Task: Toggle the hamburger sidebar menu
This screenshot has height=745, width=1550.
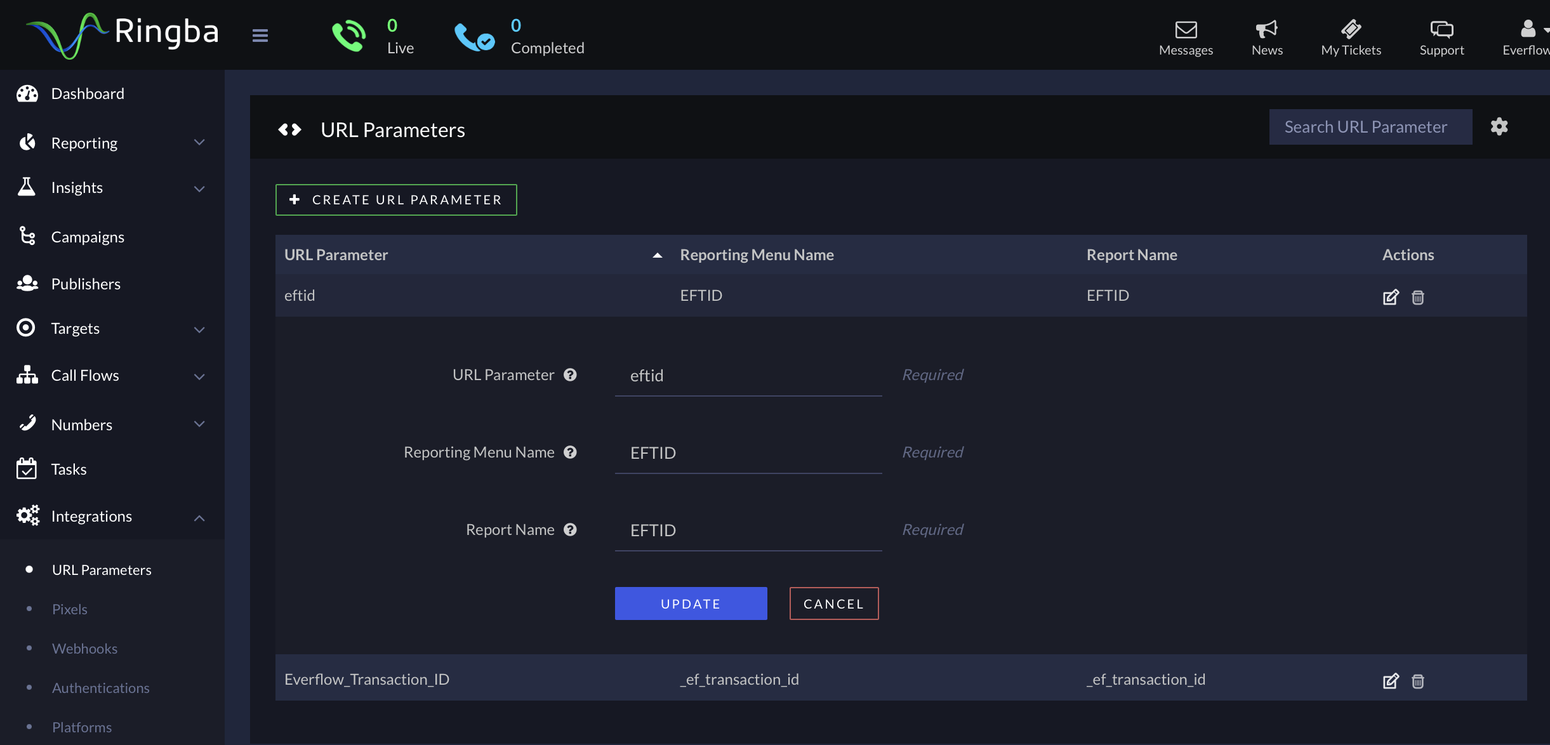Action: [x=260, y=36]
